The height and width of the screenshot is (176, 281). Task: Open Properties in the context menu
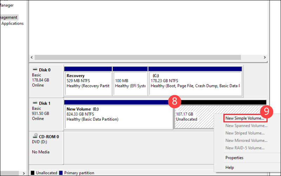[x=234, y=158]
